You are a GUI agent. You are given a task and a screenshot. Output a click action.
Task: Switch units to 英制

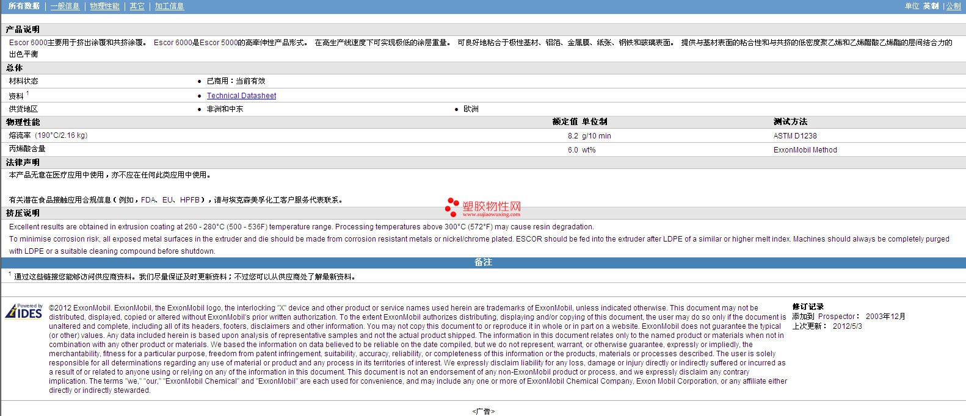pyautogui.click(x=931, y=6)
